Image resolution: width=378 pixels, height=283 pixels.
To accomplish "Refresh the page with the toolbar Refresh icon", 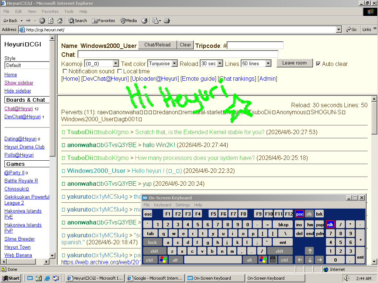I will pyautogui.click(x=51, y=21).
